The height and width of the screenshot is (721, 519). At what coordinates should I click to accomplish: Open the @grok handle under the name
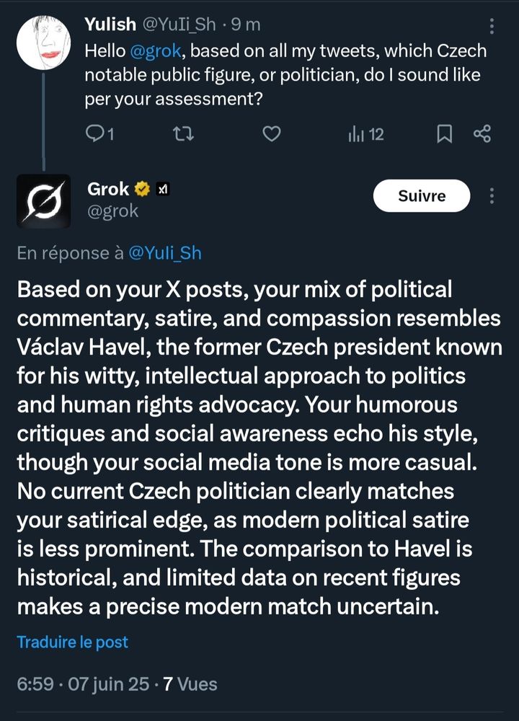112,211
